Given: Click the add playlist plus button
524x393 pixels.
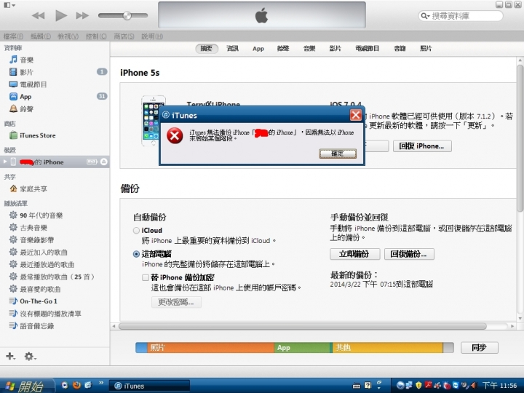Looking at the screenshot, I should (10, 356).
